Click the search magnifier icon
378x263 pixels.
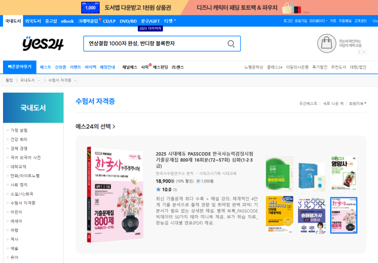click(x=231, y=44)
